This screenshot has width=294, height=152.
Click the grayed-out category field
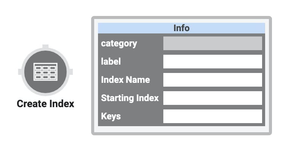pos(213,43)
